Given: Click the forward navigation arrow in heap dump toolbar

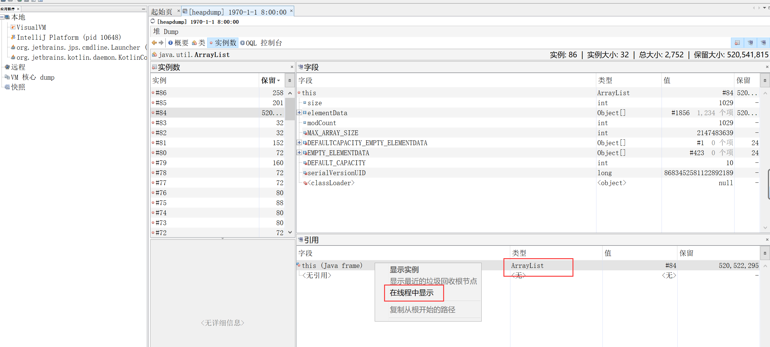Looking at the screenshot, I should pyautogui.click(x=161, y=43).
